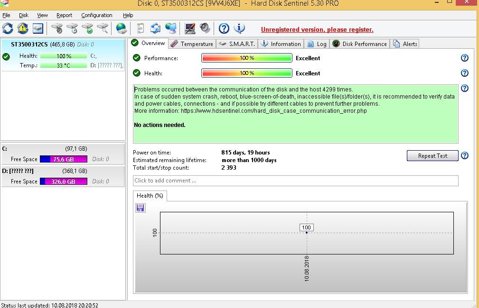Viewport: 479px width, 308px height.
Task: Click the disk with speaker acoustic icon
Action: coord(57,28)
